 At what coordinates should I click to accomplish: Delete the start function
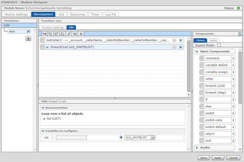(28, 31)
